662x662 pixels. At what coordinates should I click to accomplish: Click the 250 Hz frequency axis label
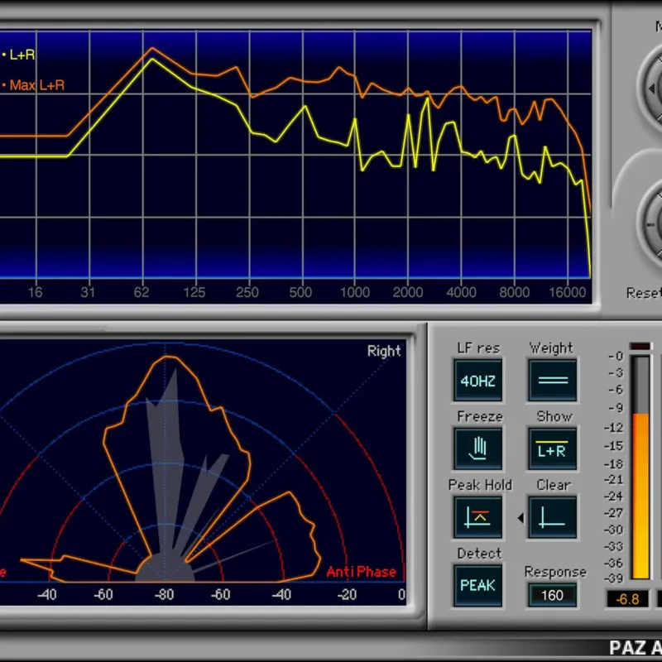click(247, 292)
